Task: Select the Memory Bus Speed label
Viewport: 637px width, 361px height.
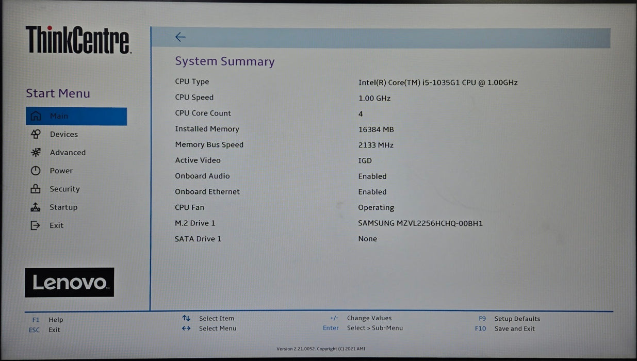Action: pos(209,145)
